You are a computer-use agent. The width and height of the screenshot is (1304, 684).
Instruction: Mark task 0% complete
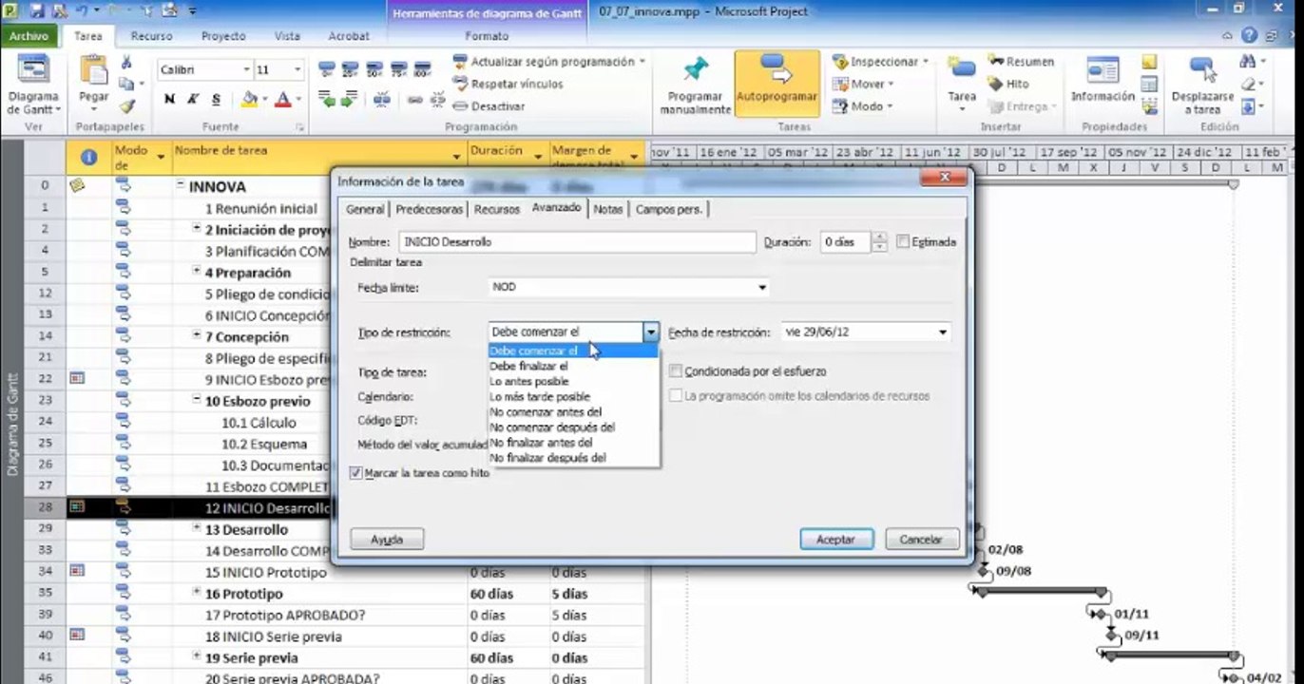point(327,69)
